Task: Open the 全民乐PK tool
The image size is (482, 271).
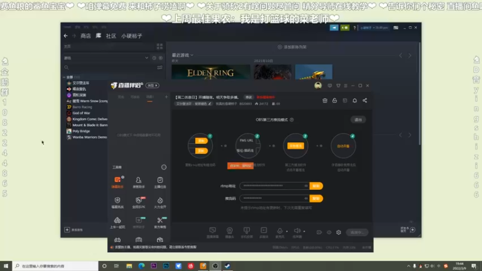Action: [139, 202]
